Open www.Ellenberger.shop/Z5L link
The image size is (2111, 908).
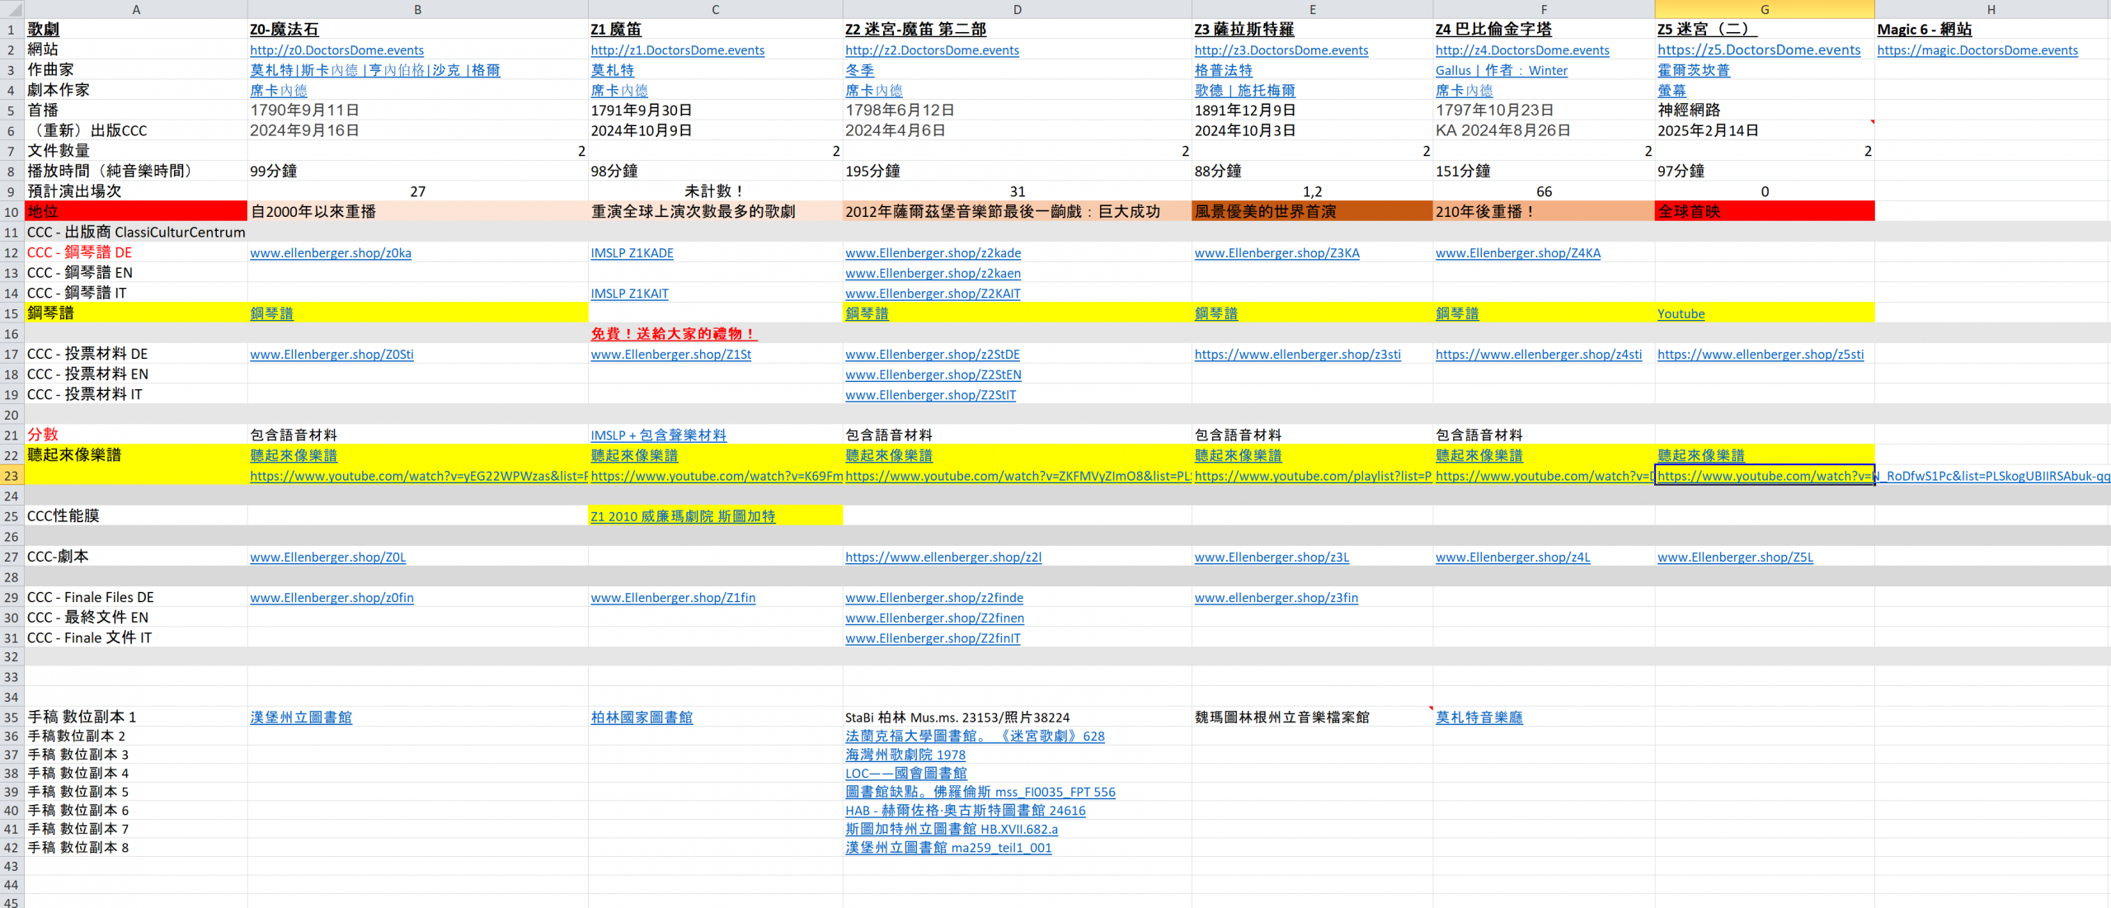click(x=1735, y=558)
